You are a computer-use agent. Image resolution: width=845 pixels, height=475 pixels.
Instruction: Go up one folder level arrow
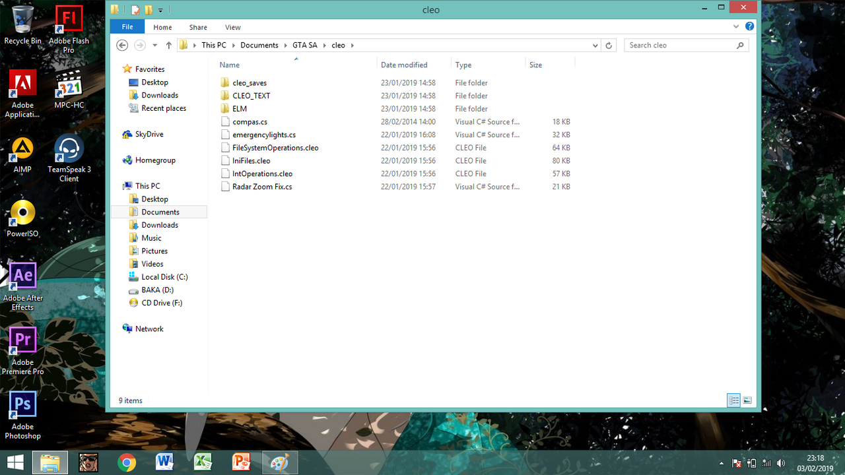(169, 45)
